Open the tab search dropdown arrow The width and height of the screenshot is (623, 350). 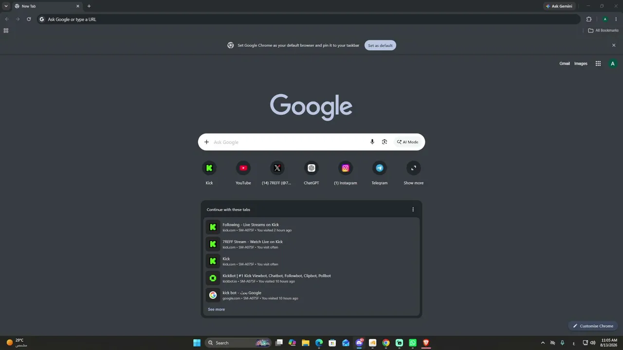click(6, 6)
